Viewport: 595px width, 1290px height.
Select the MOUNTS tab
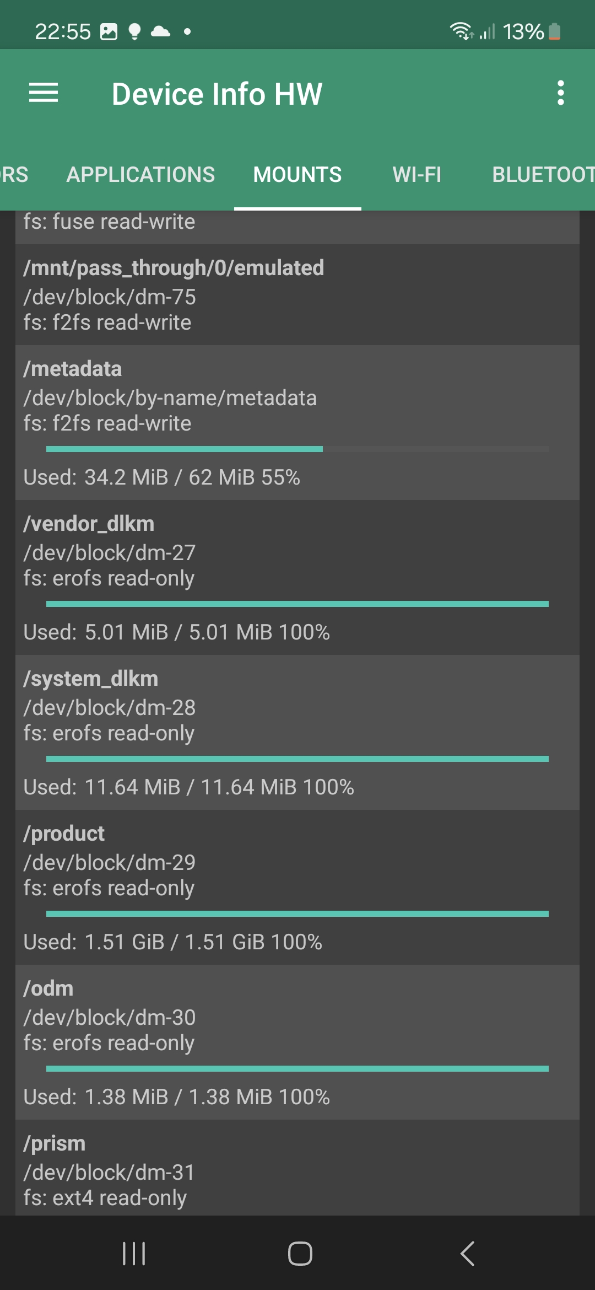point(297,175)
